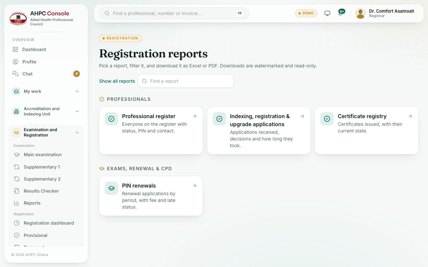Click the Main examination icon
Viewport: 428px width, 267px height.
17,155
